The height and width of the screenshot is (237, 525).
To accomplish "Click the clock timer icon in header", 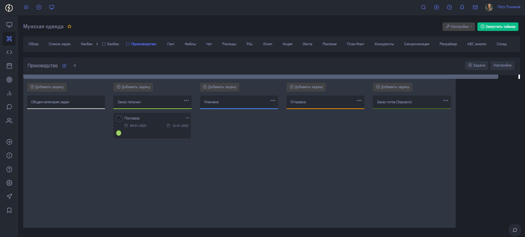I will [x=449, y=7].
